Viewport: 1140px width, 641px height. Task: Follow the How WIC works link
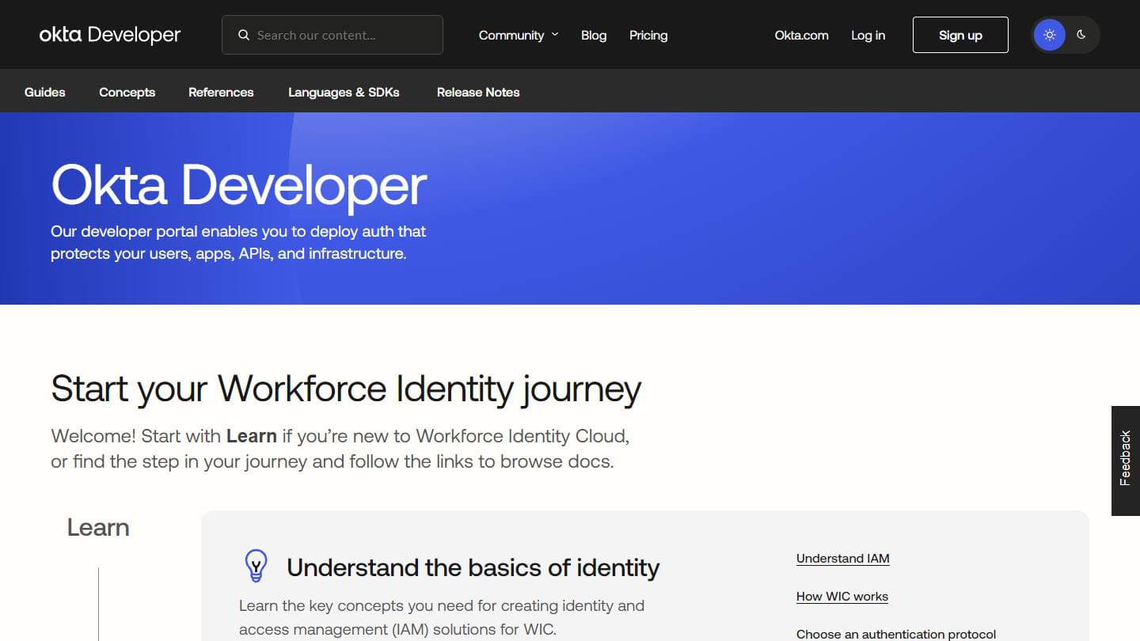[x=842, y=596]
